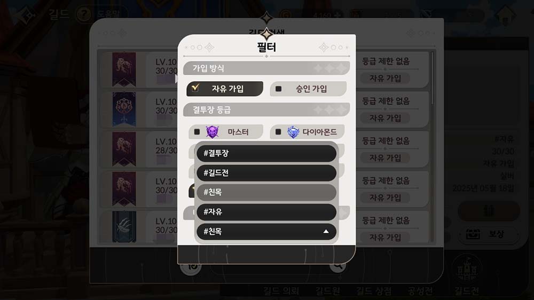The height and width of the screenshot is (300, 534).
Task: Check the 자유 가입 checkbox
Action: (x=195, y=89)
